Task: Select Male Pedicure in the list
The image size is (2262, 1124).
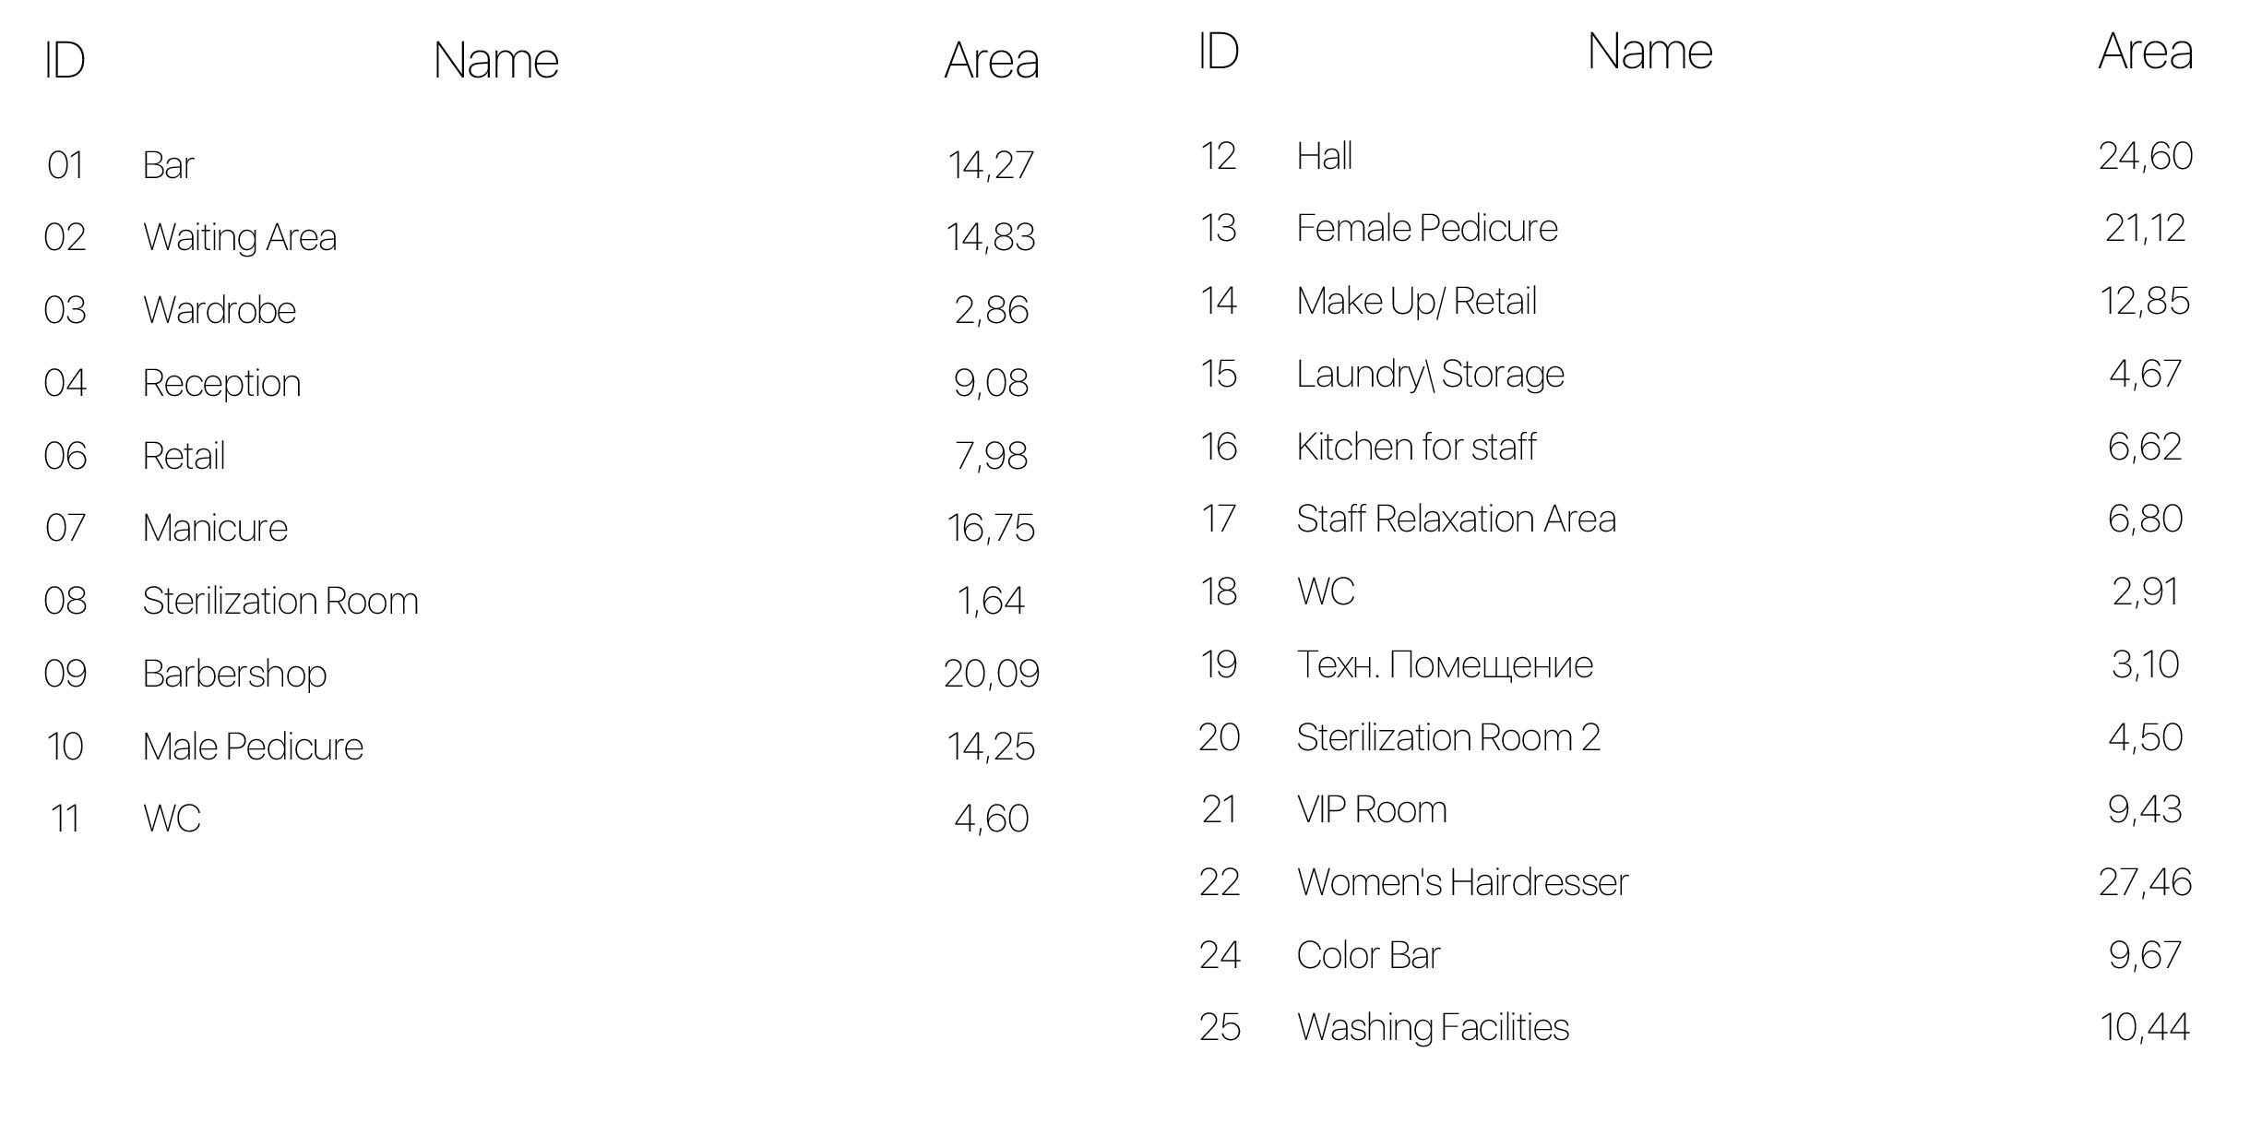Action: click(253, 747)
